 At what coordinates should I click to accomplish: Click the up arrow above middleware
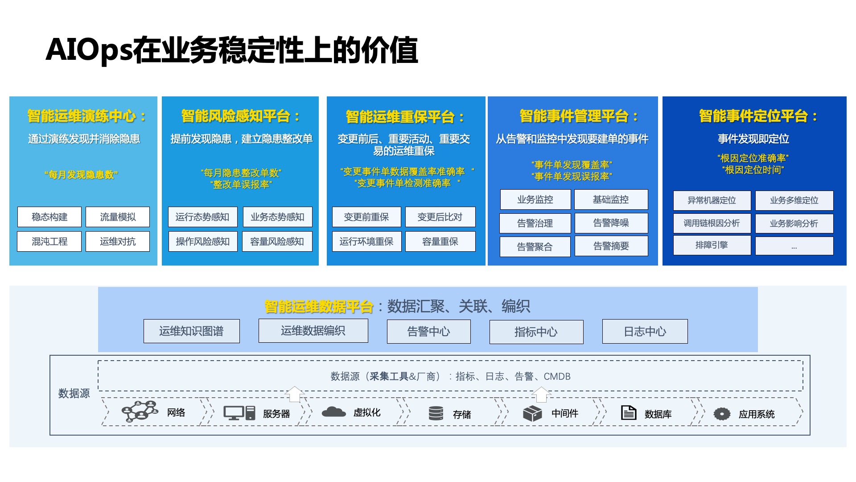(x=541, y=395)
